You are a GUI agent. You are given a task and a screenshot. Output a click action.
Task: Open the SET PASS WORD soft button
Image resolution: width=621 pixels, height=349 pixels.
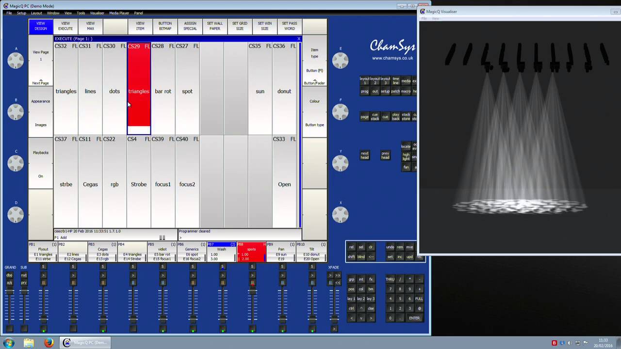coord(290,26)
